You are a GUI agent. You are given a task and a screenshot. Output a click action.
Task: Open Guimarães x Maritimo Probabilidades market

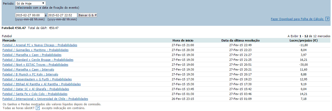coord(35,50)
